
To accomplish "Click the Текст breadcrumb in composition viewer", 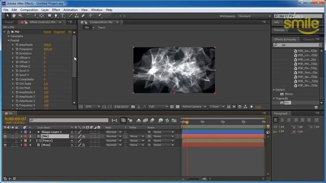I will [x=101, y=27].
